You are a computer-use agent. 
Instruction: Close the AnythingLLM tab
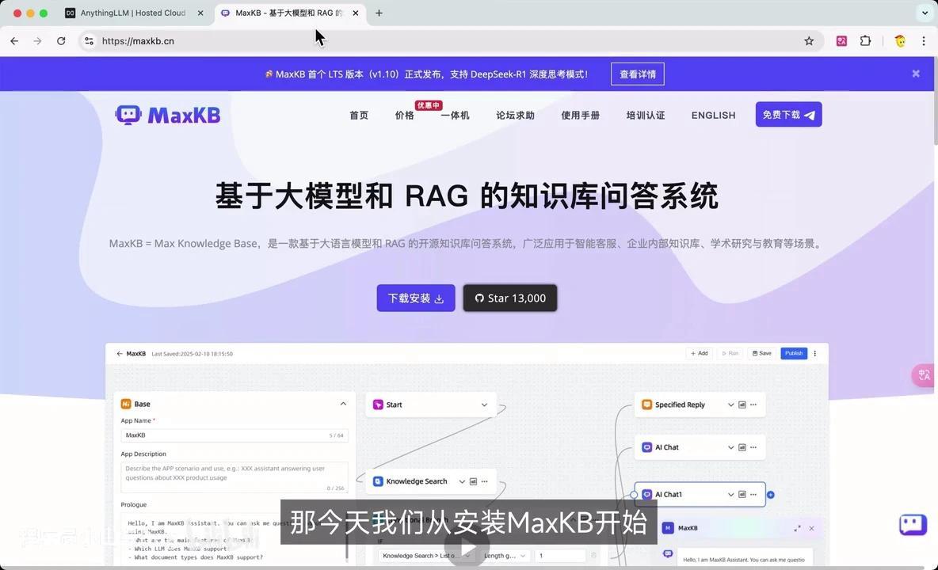(x=200, y=13)
